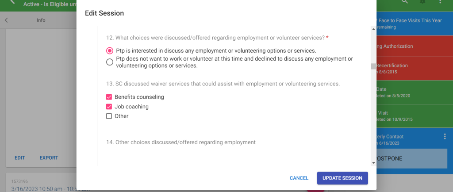Click the left chevron beside Info
This screenshot has width=453, height=192.
[x=6, y=20]
